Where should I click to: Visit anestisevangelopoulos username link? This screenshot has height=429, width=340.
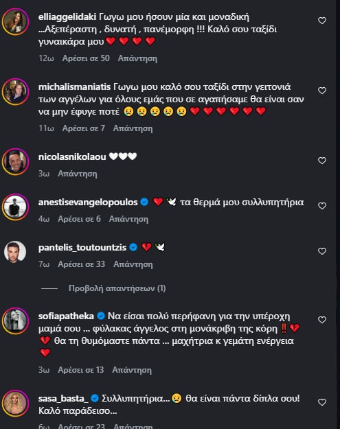coord(88,202)
